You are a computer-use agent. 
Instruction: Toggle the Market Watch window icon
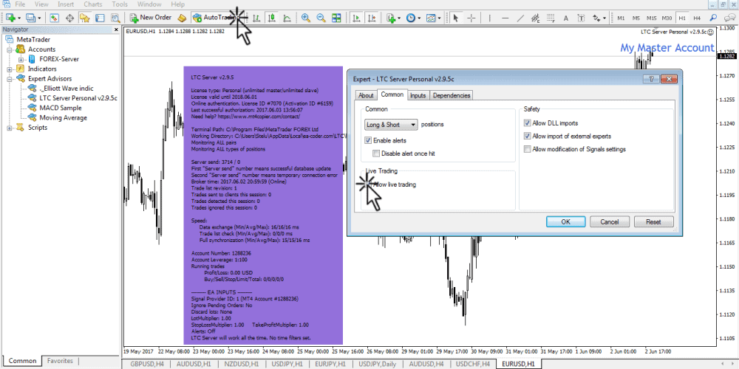(x=54, y=18)
